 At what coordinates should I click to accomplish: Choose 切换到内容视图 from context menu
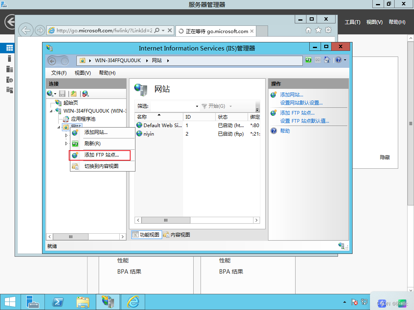coord(102,166)
